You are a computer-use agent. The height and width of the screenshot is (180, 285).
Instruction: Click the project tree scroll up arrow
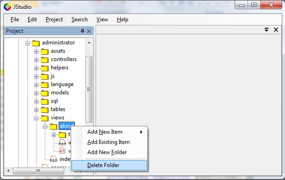[x=89, y=43]
